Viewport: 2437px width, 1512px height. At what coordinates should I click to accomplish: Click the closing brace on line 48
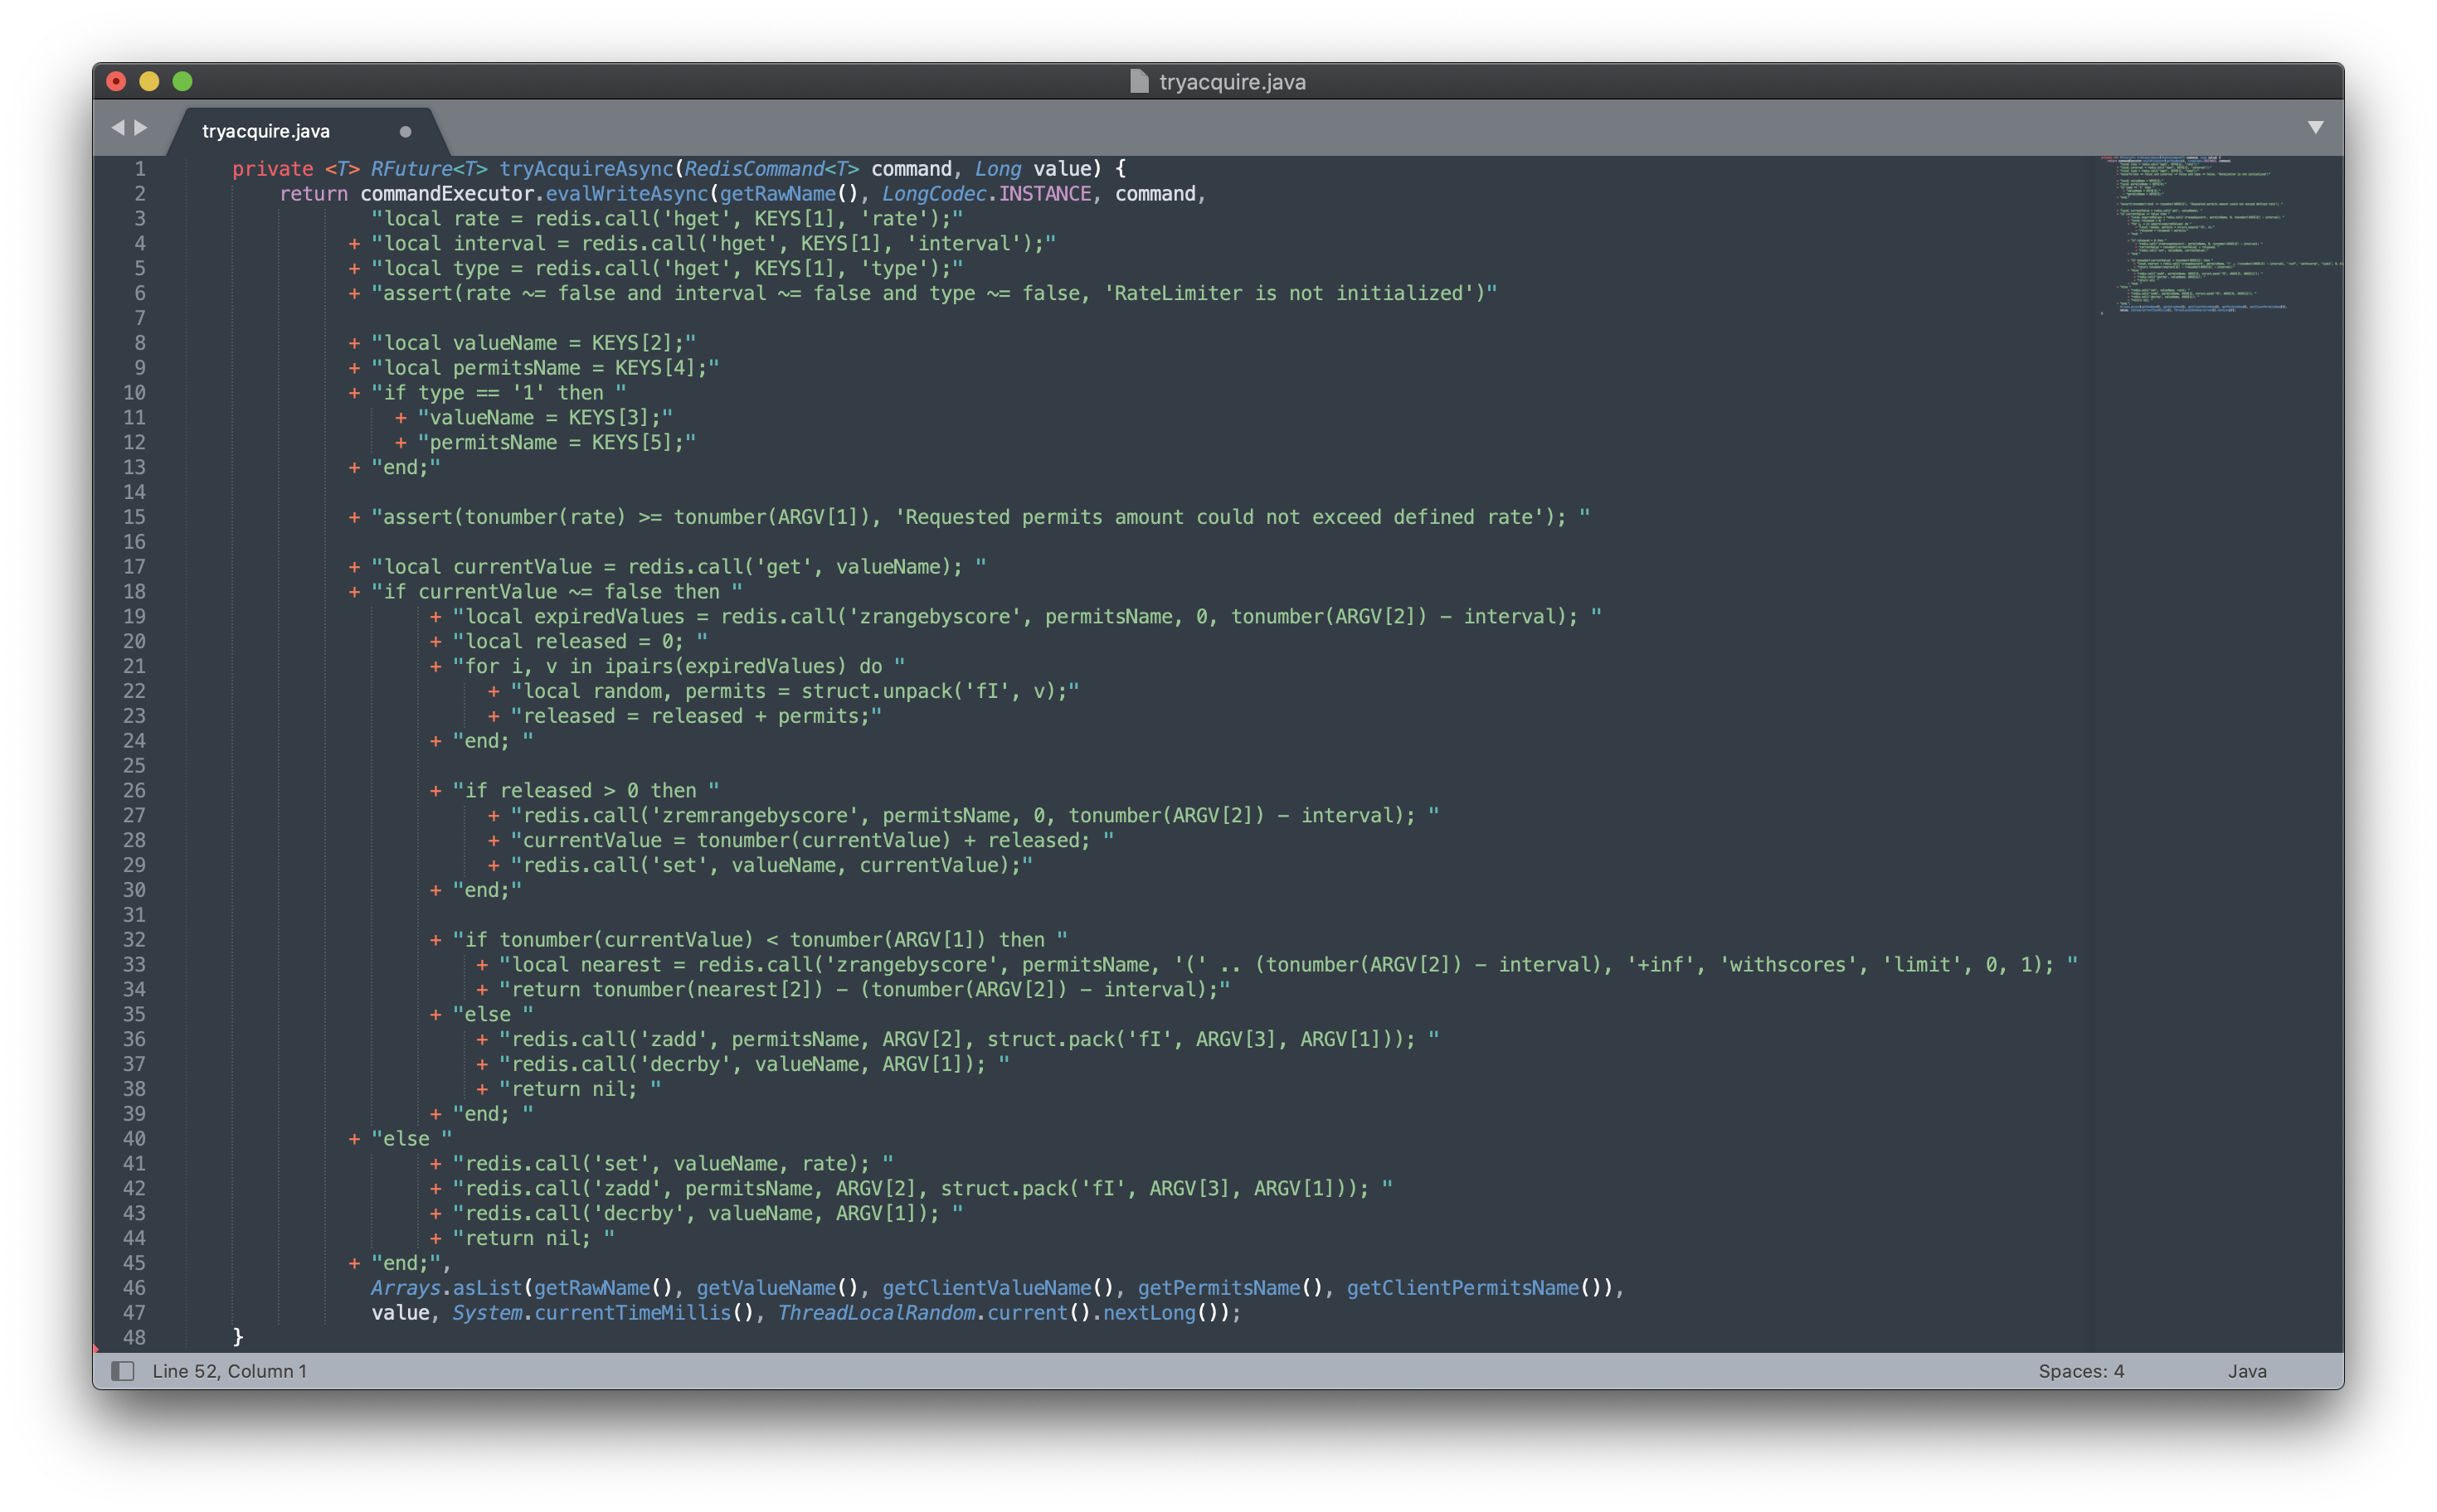tap(238, 1338)
